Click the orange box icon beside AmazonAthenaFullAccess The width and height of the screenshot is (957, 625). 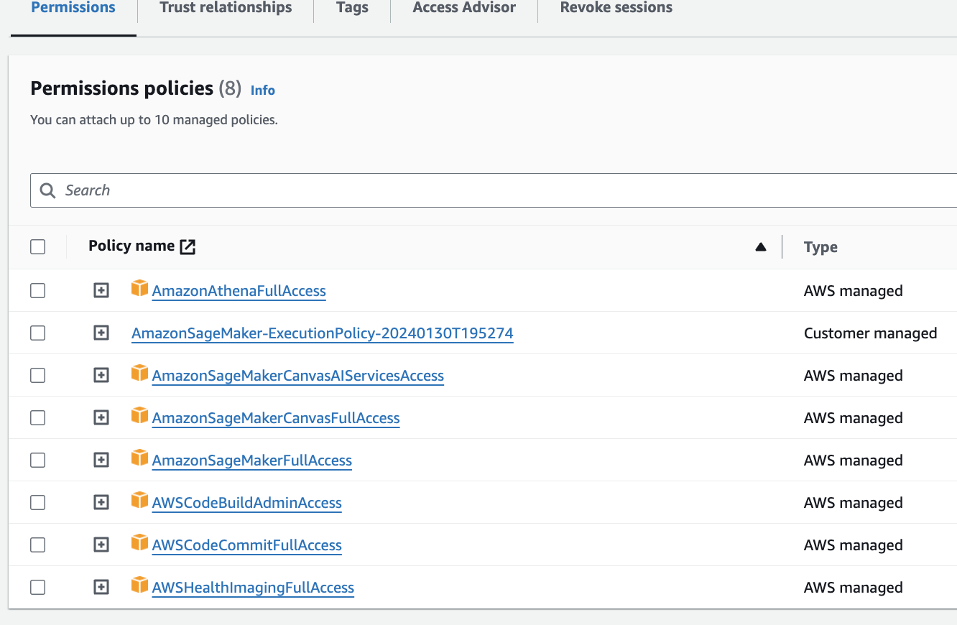coord(139,289)
